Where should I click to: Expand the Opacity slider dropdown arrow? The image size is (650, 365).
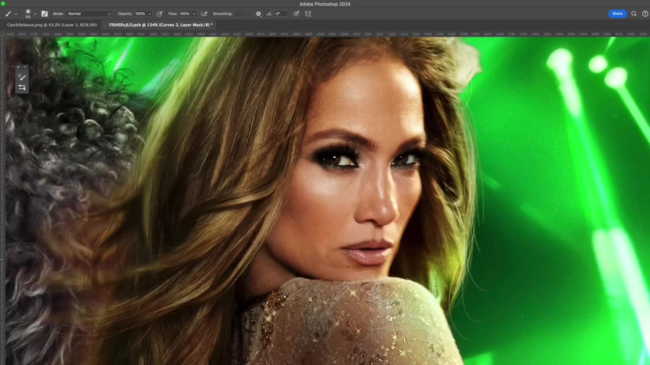tap(150, 14)
